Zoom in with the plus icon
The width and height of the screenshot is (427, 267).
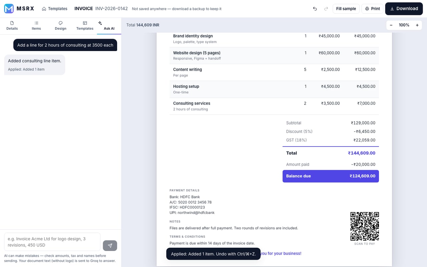[417, 25]
